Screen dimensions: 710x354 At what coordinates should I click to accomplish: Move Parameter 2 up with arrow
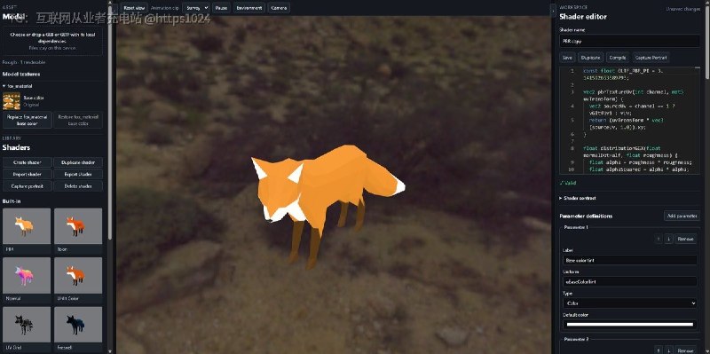659,350
